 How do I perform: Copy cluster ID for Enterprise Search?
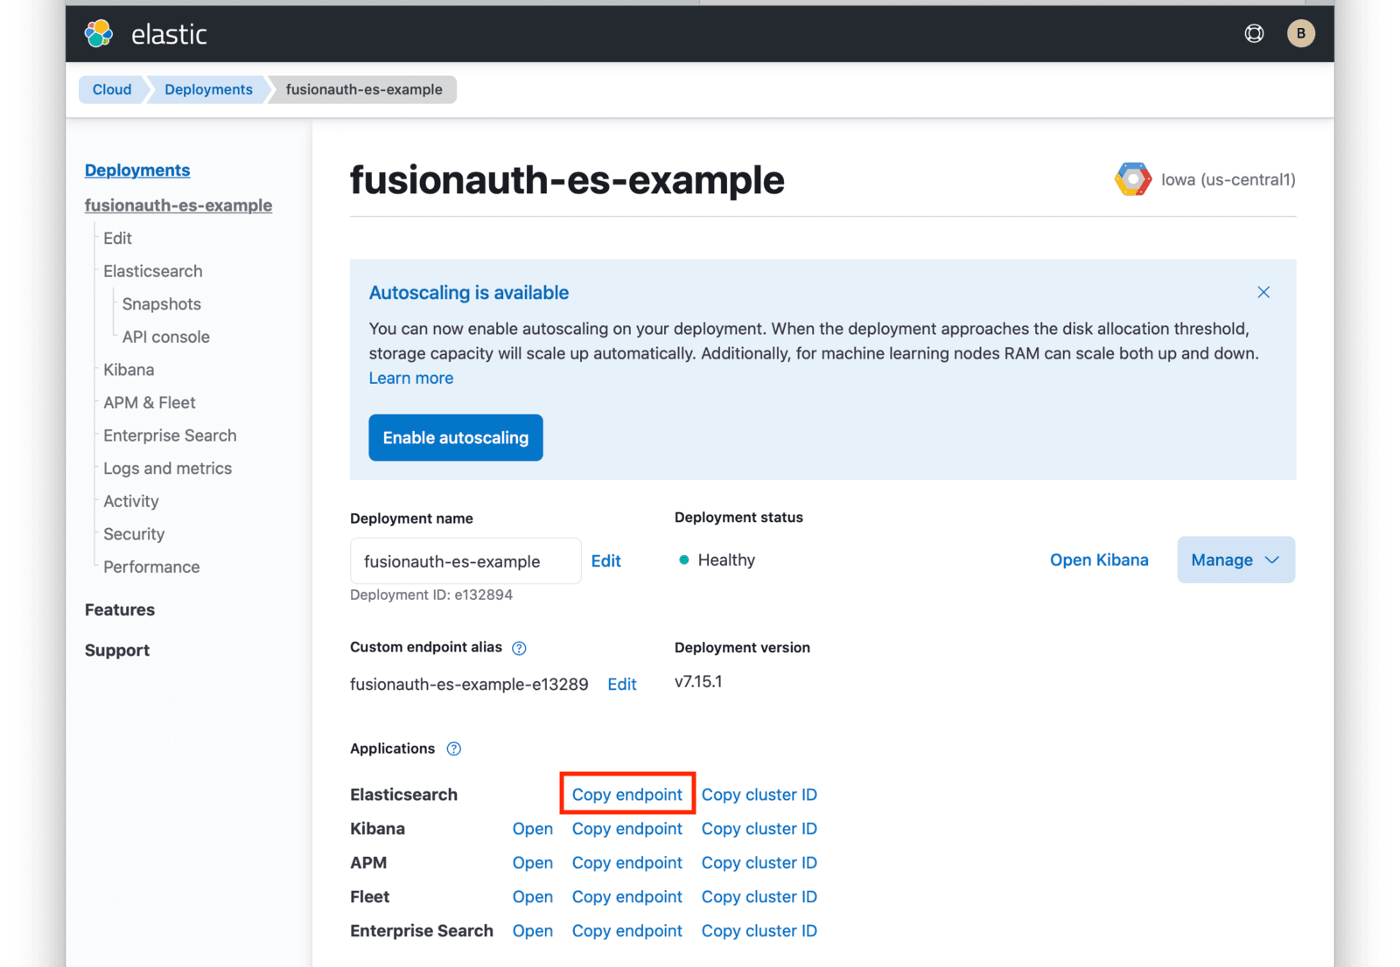[759, 930]
